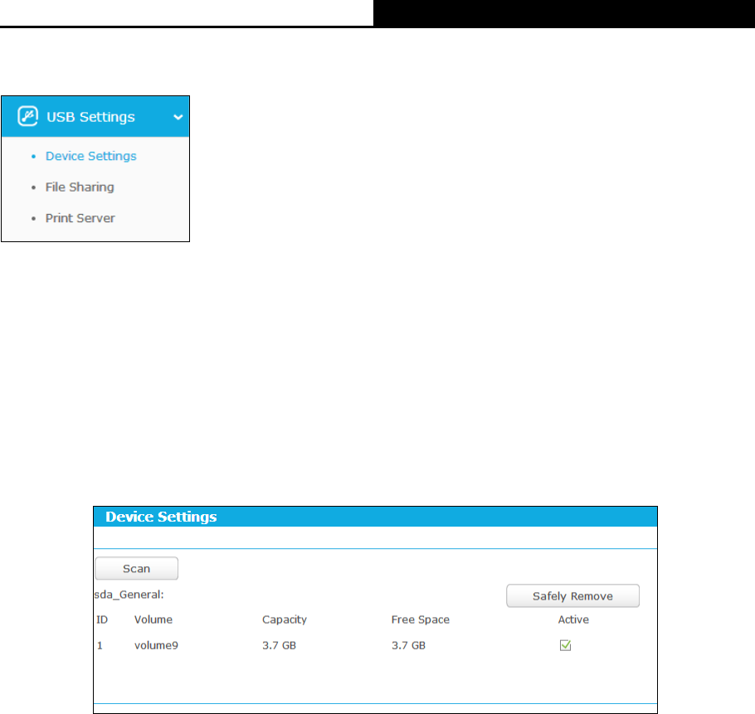Viewport: 755px width, 714px height.
Task: Click the USB Settings wrench icon
Action: [x=27, y=116]
